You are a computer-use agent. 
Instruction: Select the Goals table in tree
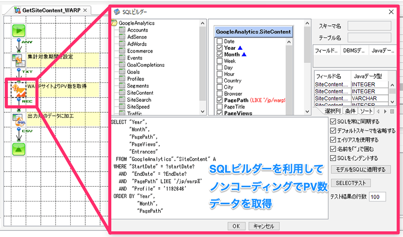point(133,72)
